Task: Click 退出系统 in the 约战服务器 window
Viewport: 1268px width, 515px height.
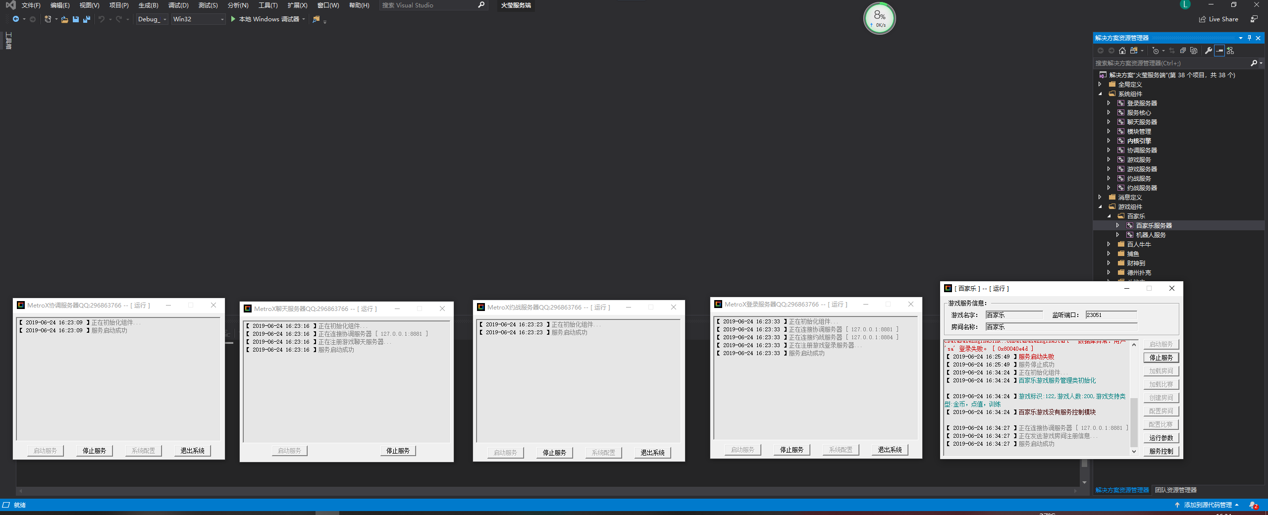Action: 652,453
